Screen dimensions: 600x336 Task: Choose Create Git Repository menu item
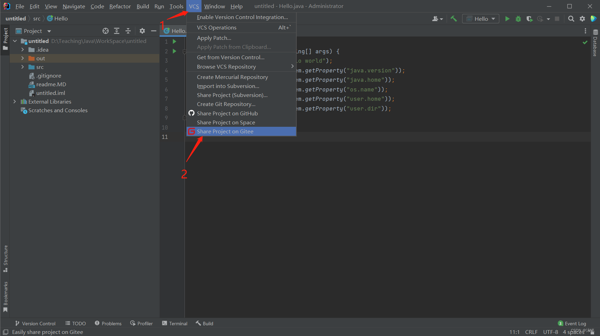coord(241,104)
